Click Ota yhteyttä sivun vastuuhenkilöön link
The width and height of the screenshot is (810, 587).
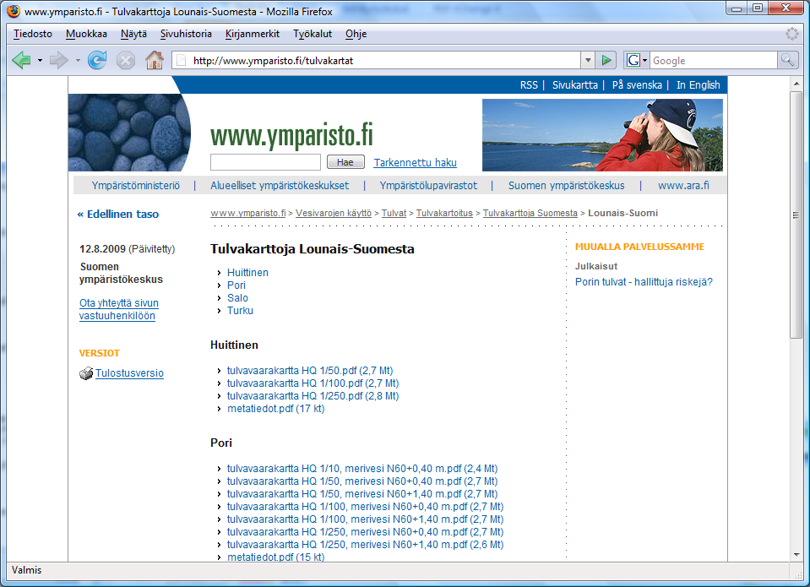click(x=119, y=309)
